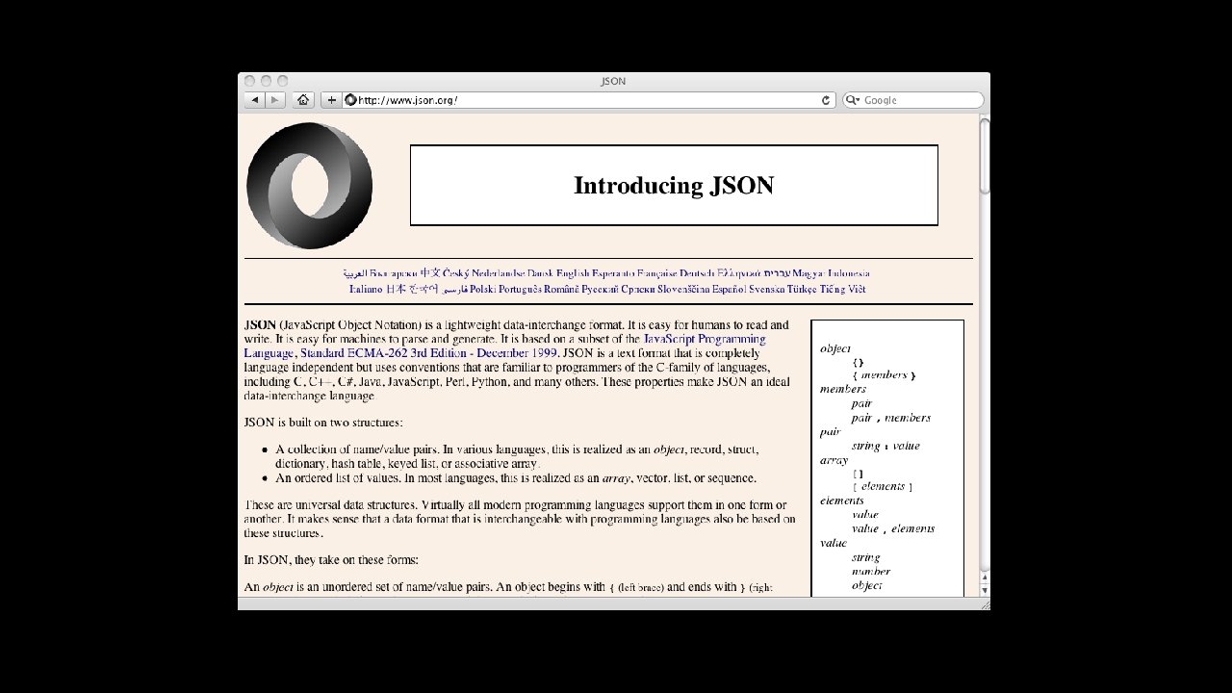Image resolution: width=1232 pixels, height=693 pixels.
Task: Open the Italiano translation link
Action: click(x=366, y=289)
